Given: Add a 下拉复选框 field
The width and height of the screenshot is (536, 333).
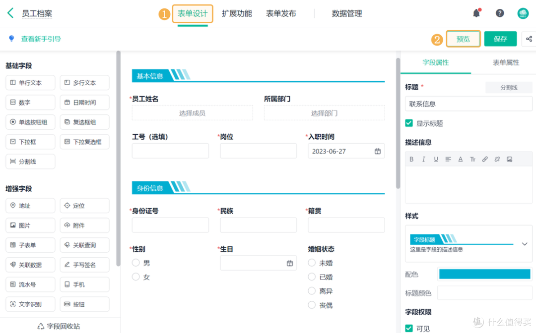Looking at the screenshot, I should tap(84, 142).
